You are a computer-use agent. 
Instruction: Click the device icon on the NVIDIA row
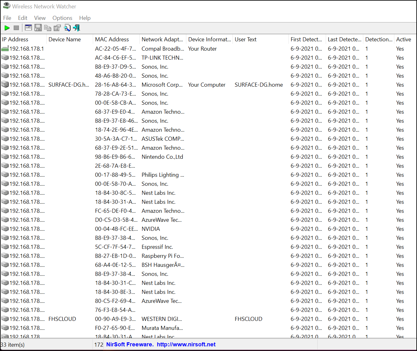click(5, 229)
